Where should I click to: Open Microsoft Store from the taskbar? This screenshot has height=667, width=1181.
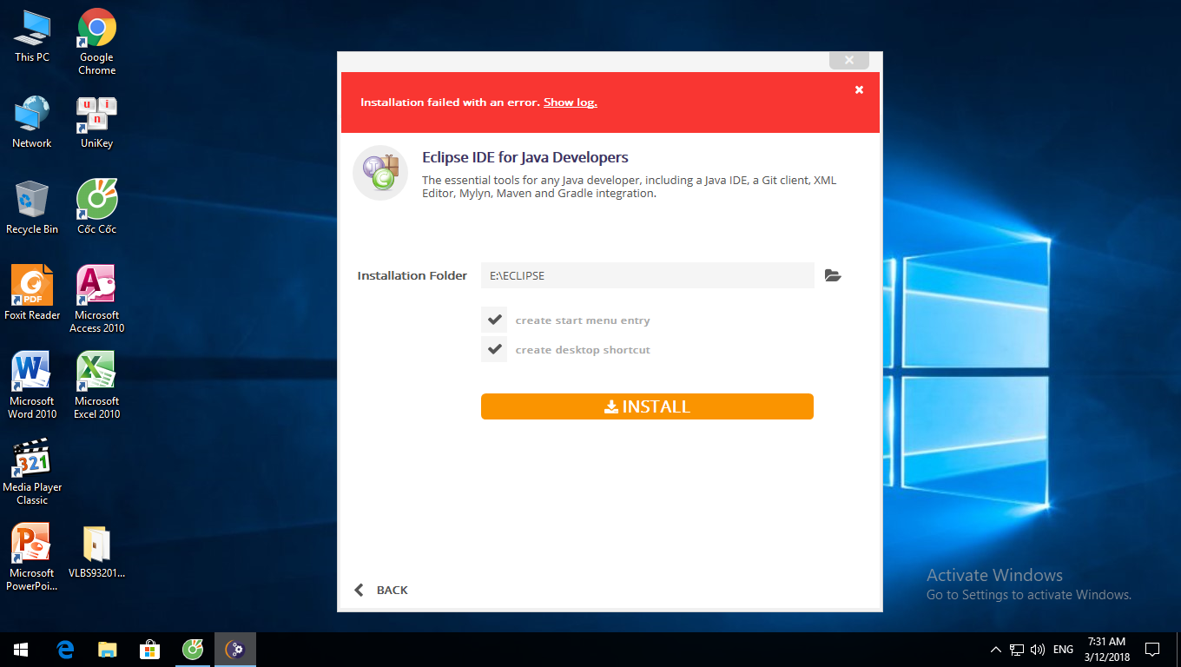point(149,649)
